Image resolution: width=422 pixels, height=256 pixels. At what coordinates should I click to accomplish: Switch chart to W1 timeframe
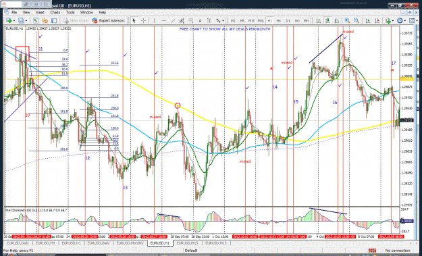[297, 20]
